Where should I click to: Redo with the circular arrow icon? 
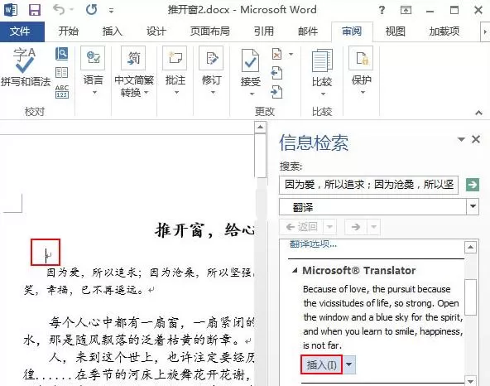[91, 10]
